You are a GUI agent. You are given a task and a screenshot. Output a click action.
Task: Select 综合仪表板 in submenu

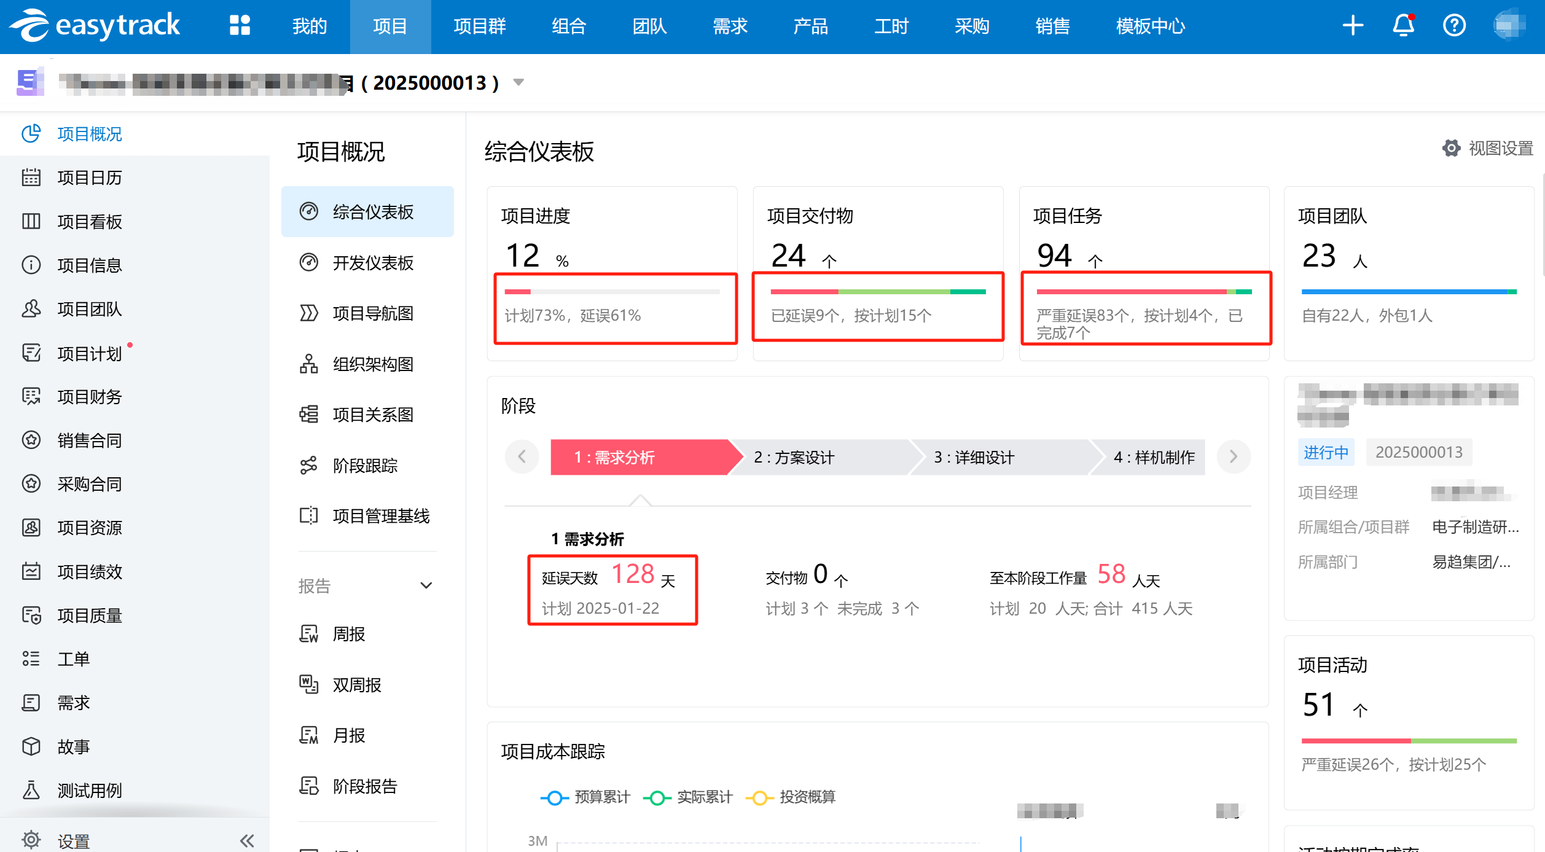click(367, 212)
